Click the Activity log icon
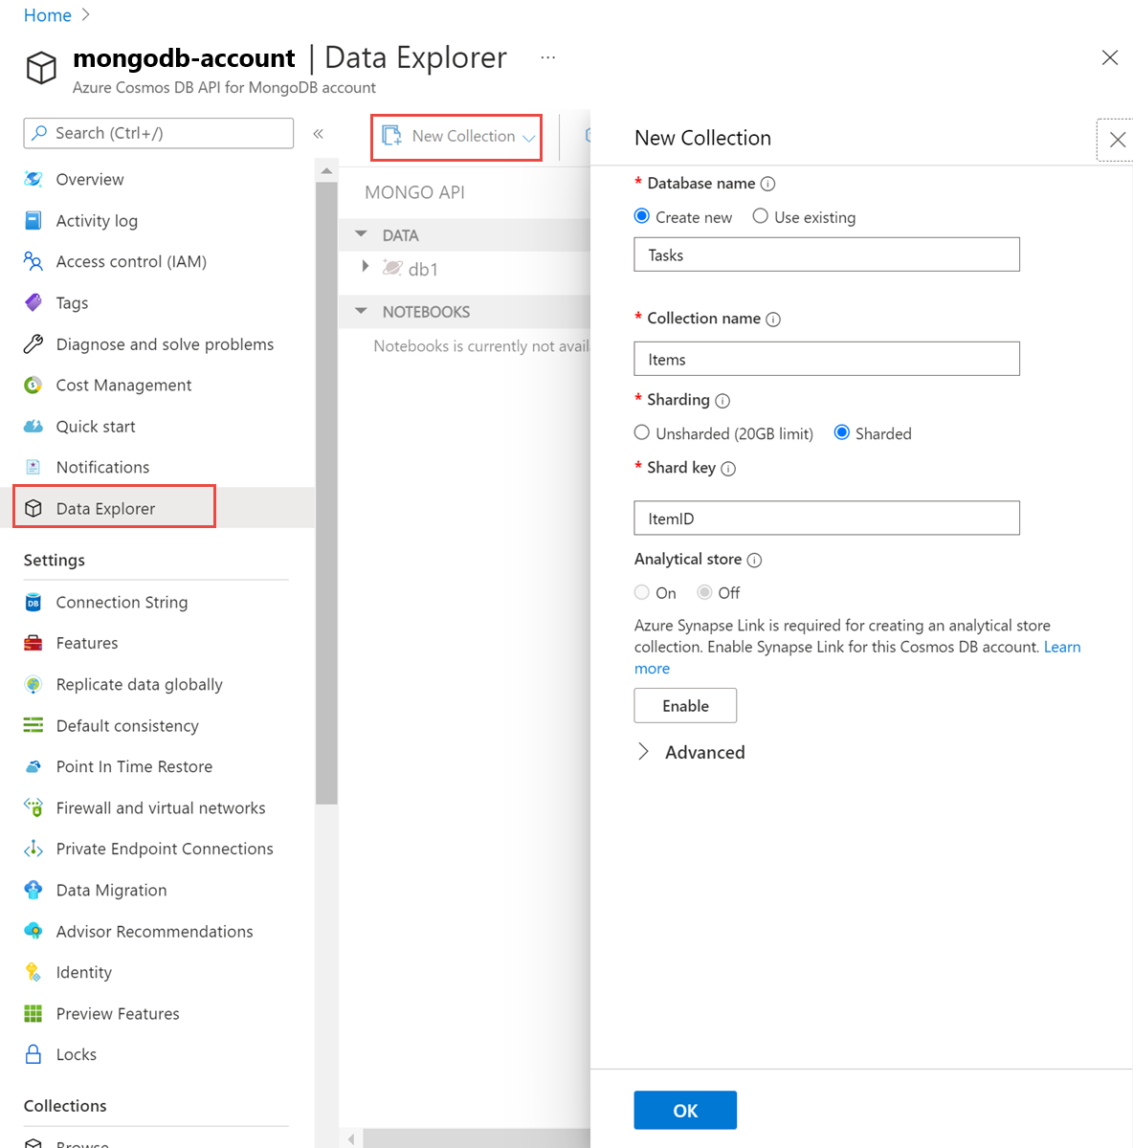 [x=33, y=220]
